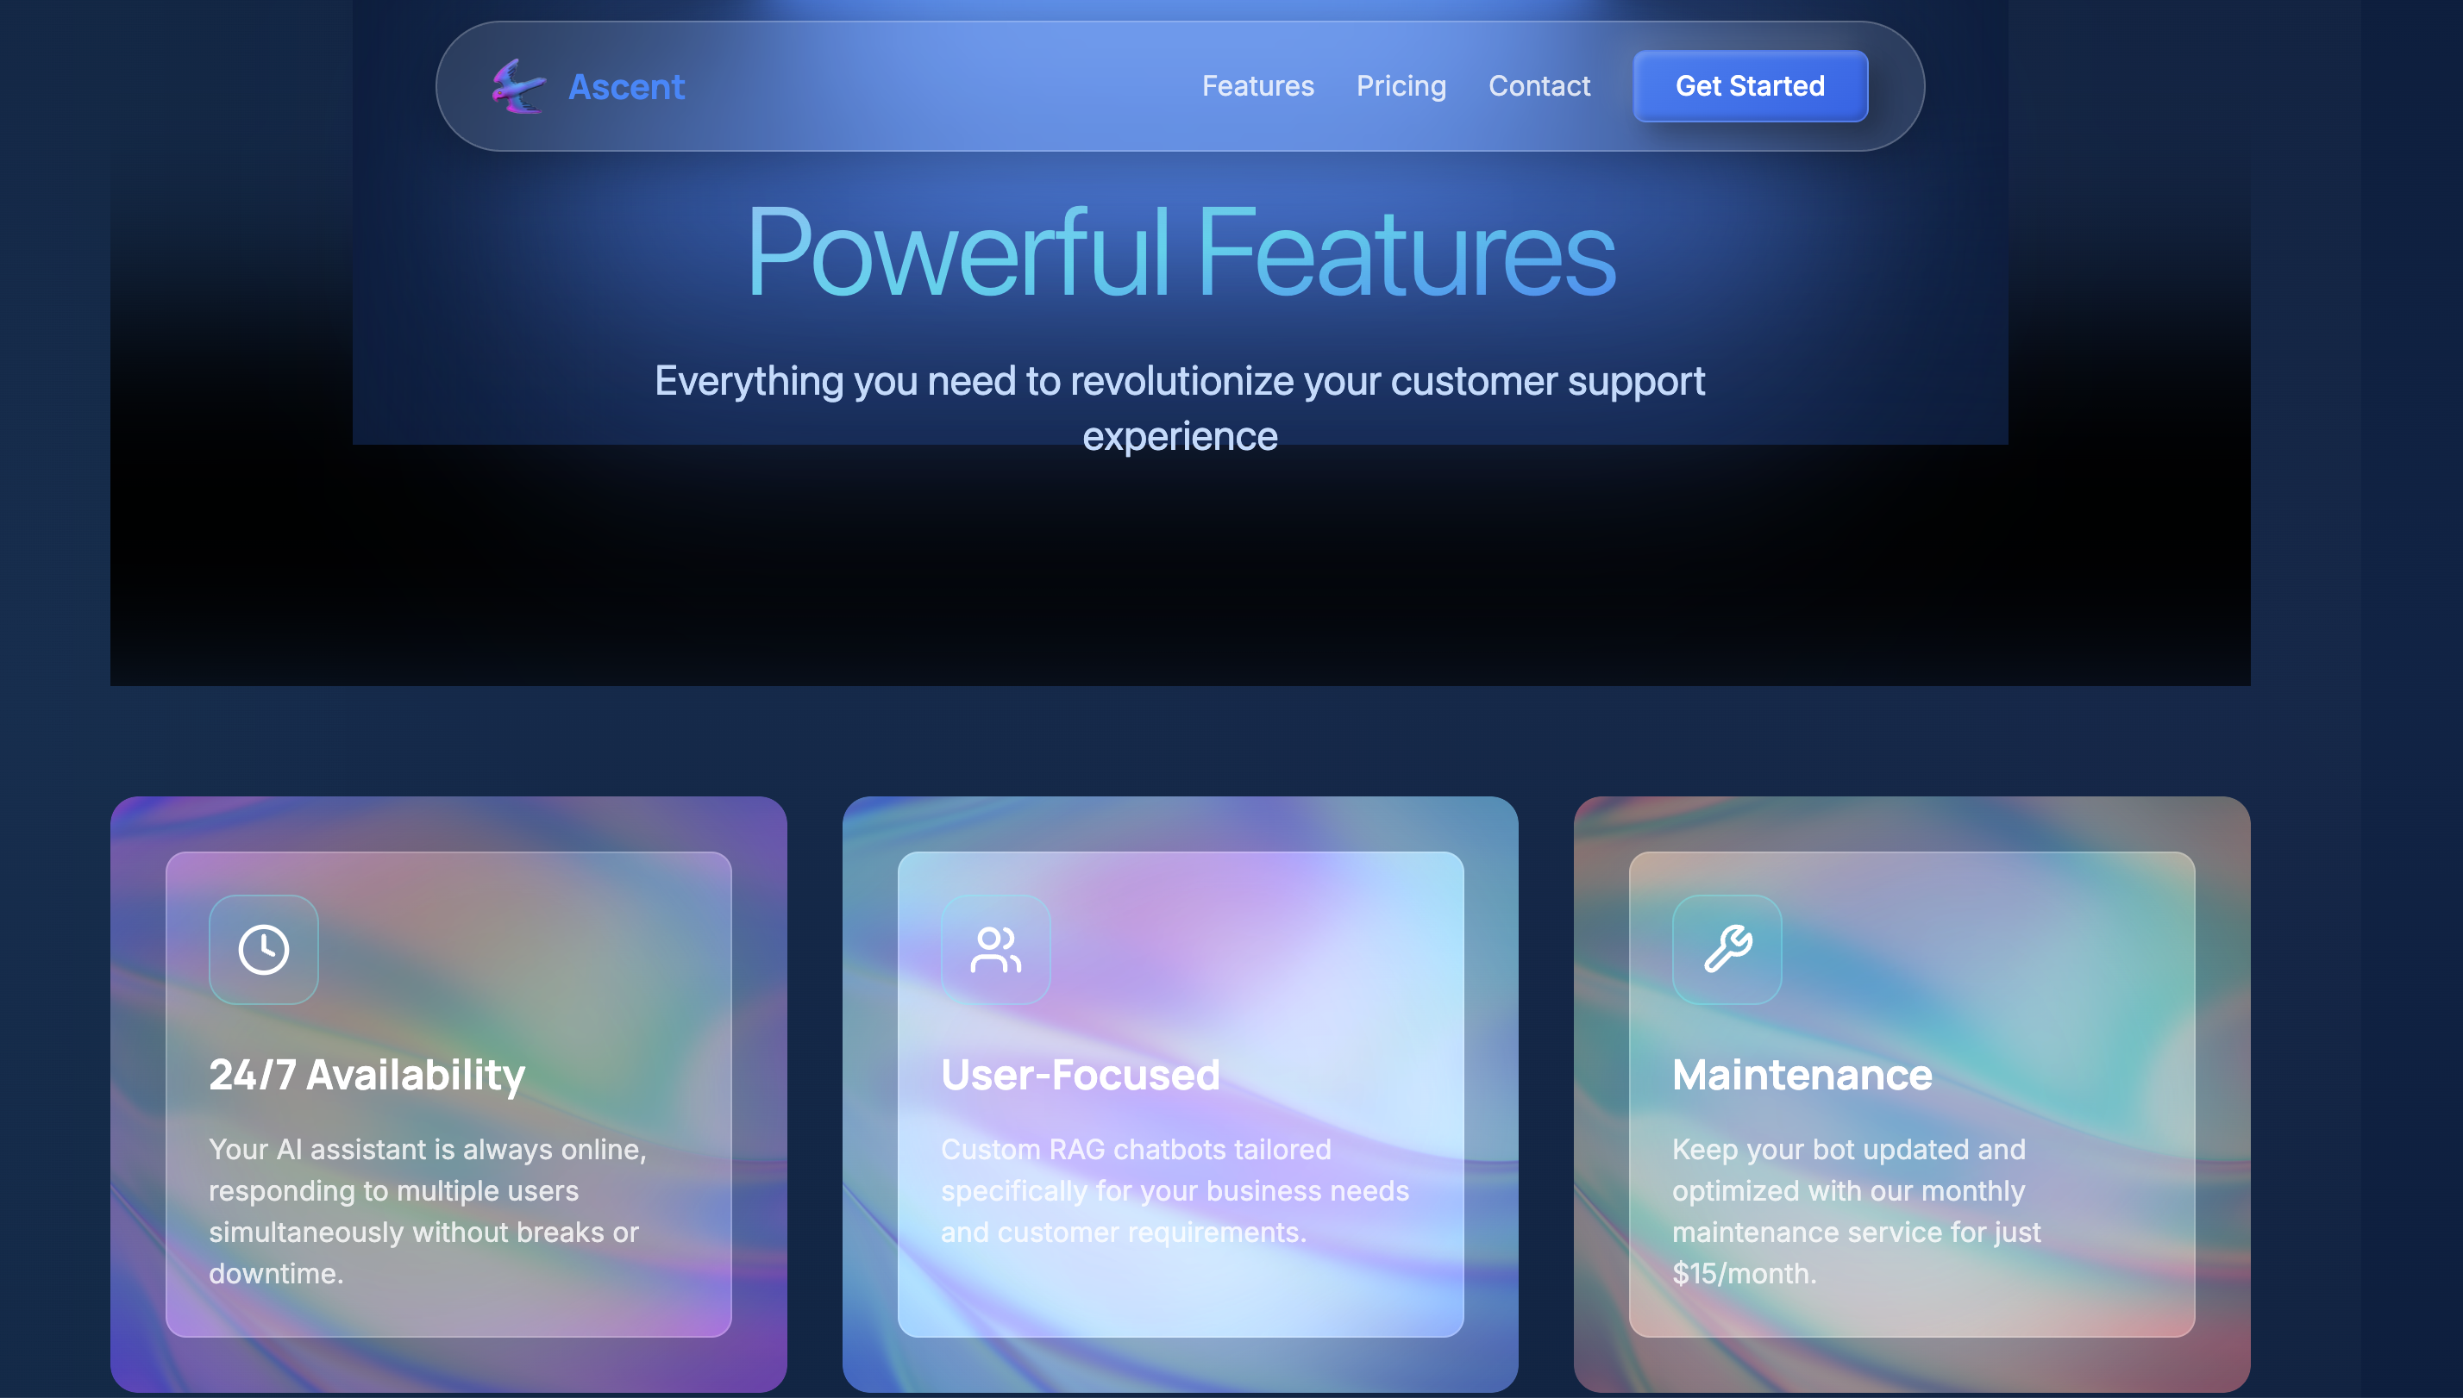Click the clock icon on Availability card
This screenshot has width=2463, height=1398.
pos(263,950)
